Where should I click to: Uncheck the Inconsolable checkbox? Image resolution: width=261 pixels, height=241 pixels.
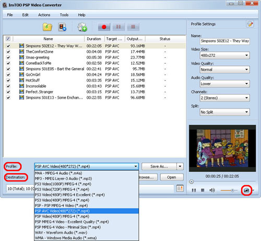8,86
